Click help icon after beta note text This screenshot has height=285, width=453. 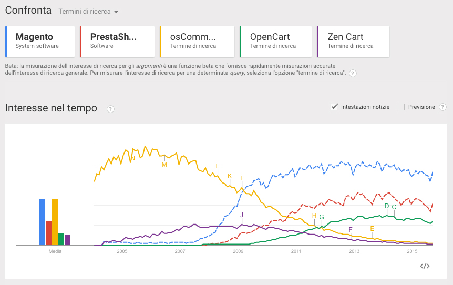pos(353,73)
